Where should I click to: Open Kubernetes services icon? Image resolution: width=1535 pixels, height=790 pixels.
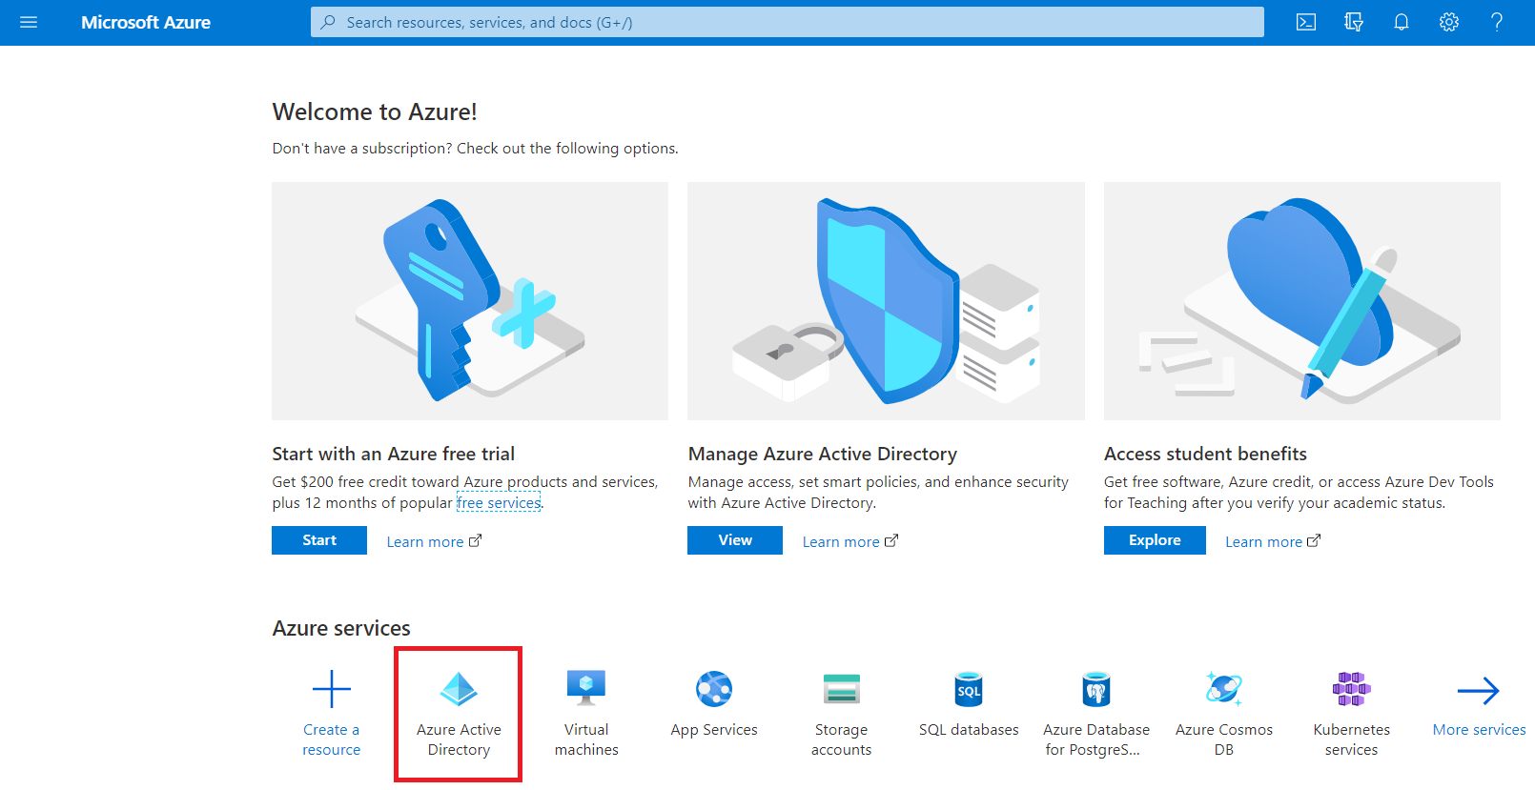[x=1351, y=689]
